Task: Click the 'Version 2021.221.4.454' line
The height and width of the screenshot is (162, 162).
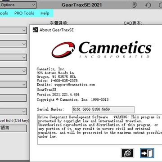Action: (x=58, y=94)
